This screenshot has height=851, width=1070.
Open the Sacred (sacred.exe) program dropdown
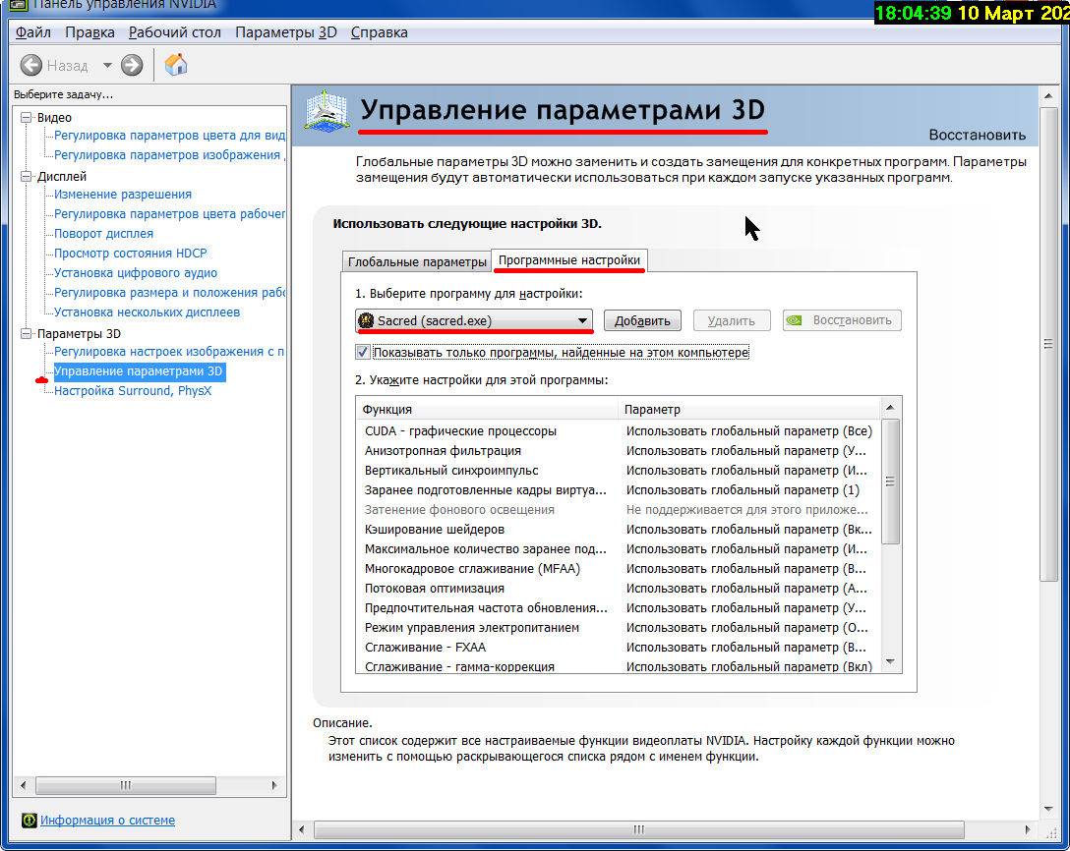474,320
